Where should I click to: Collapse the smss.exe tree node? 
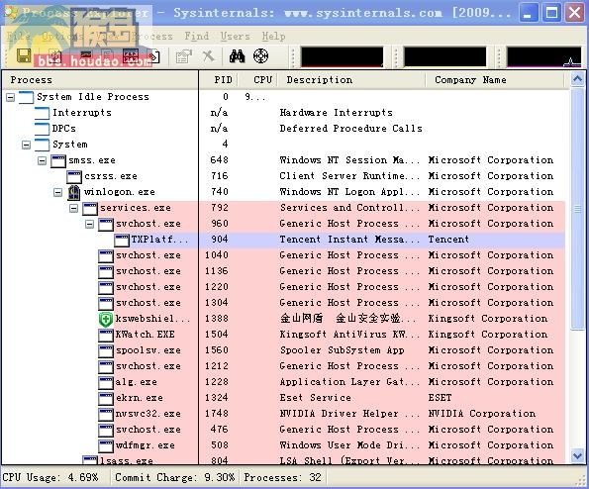click(x=42, y=160)
